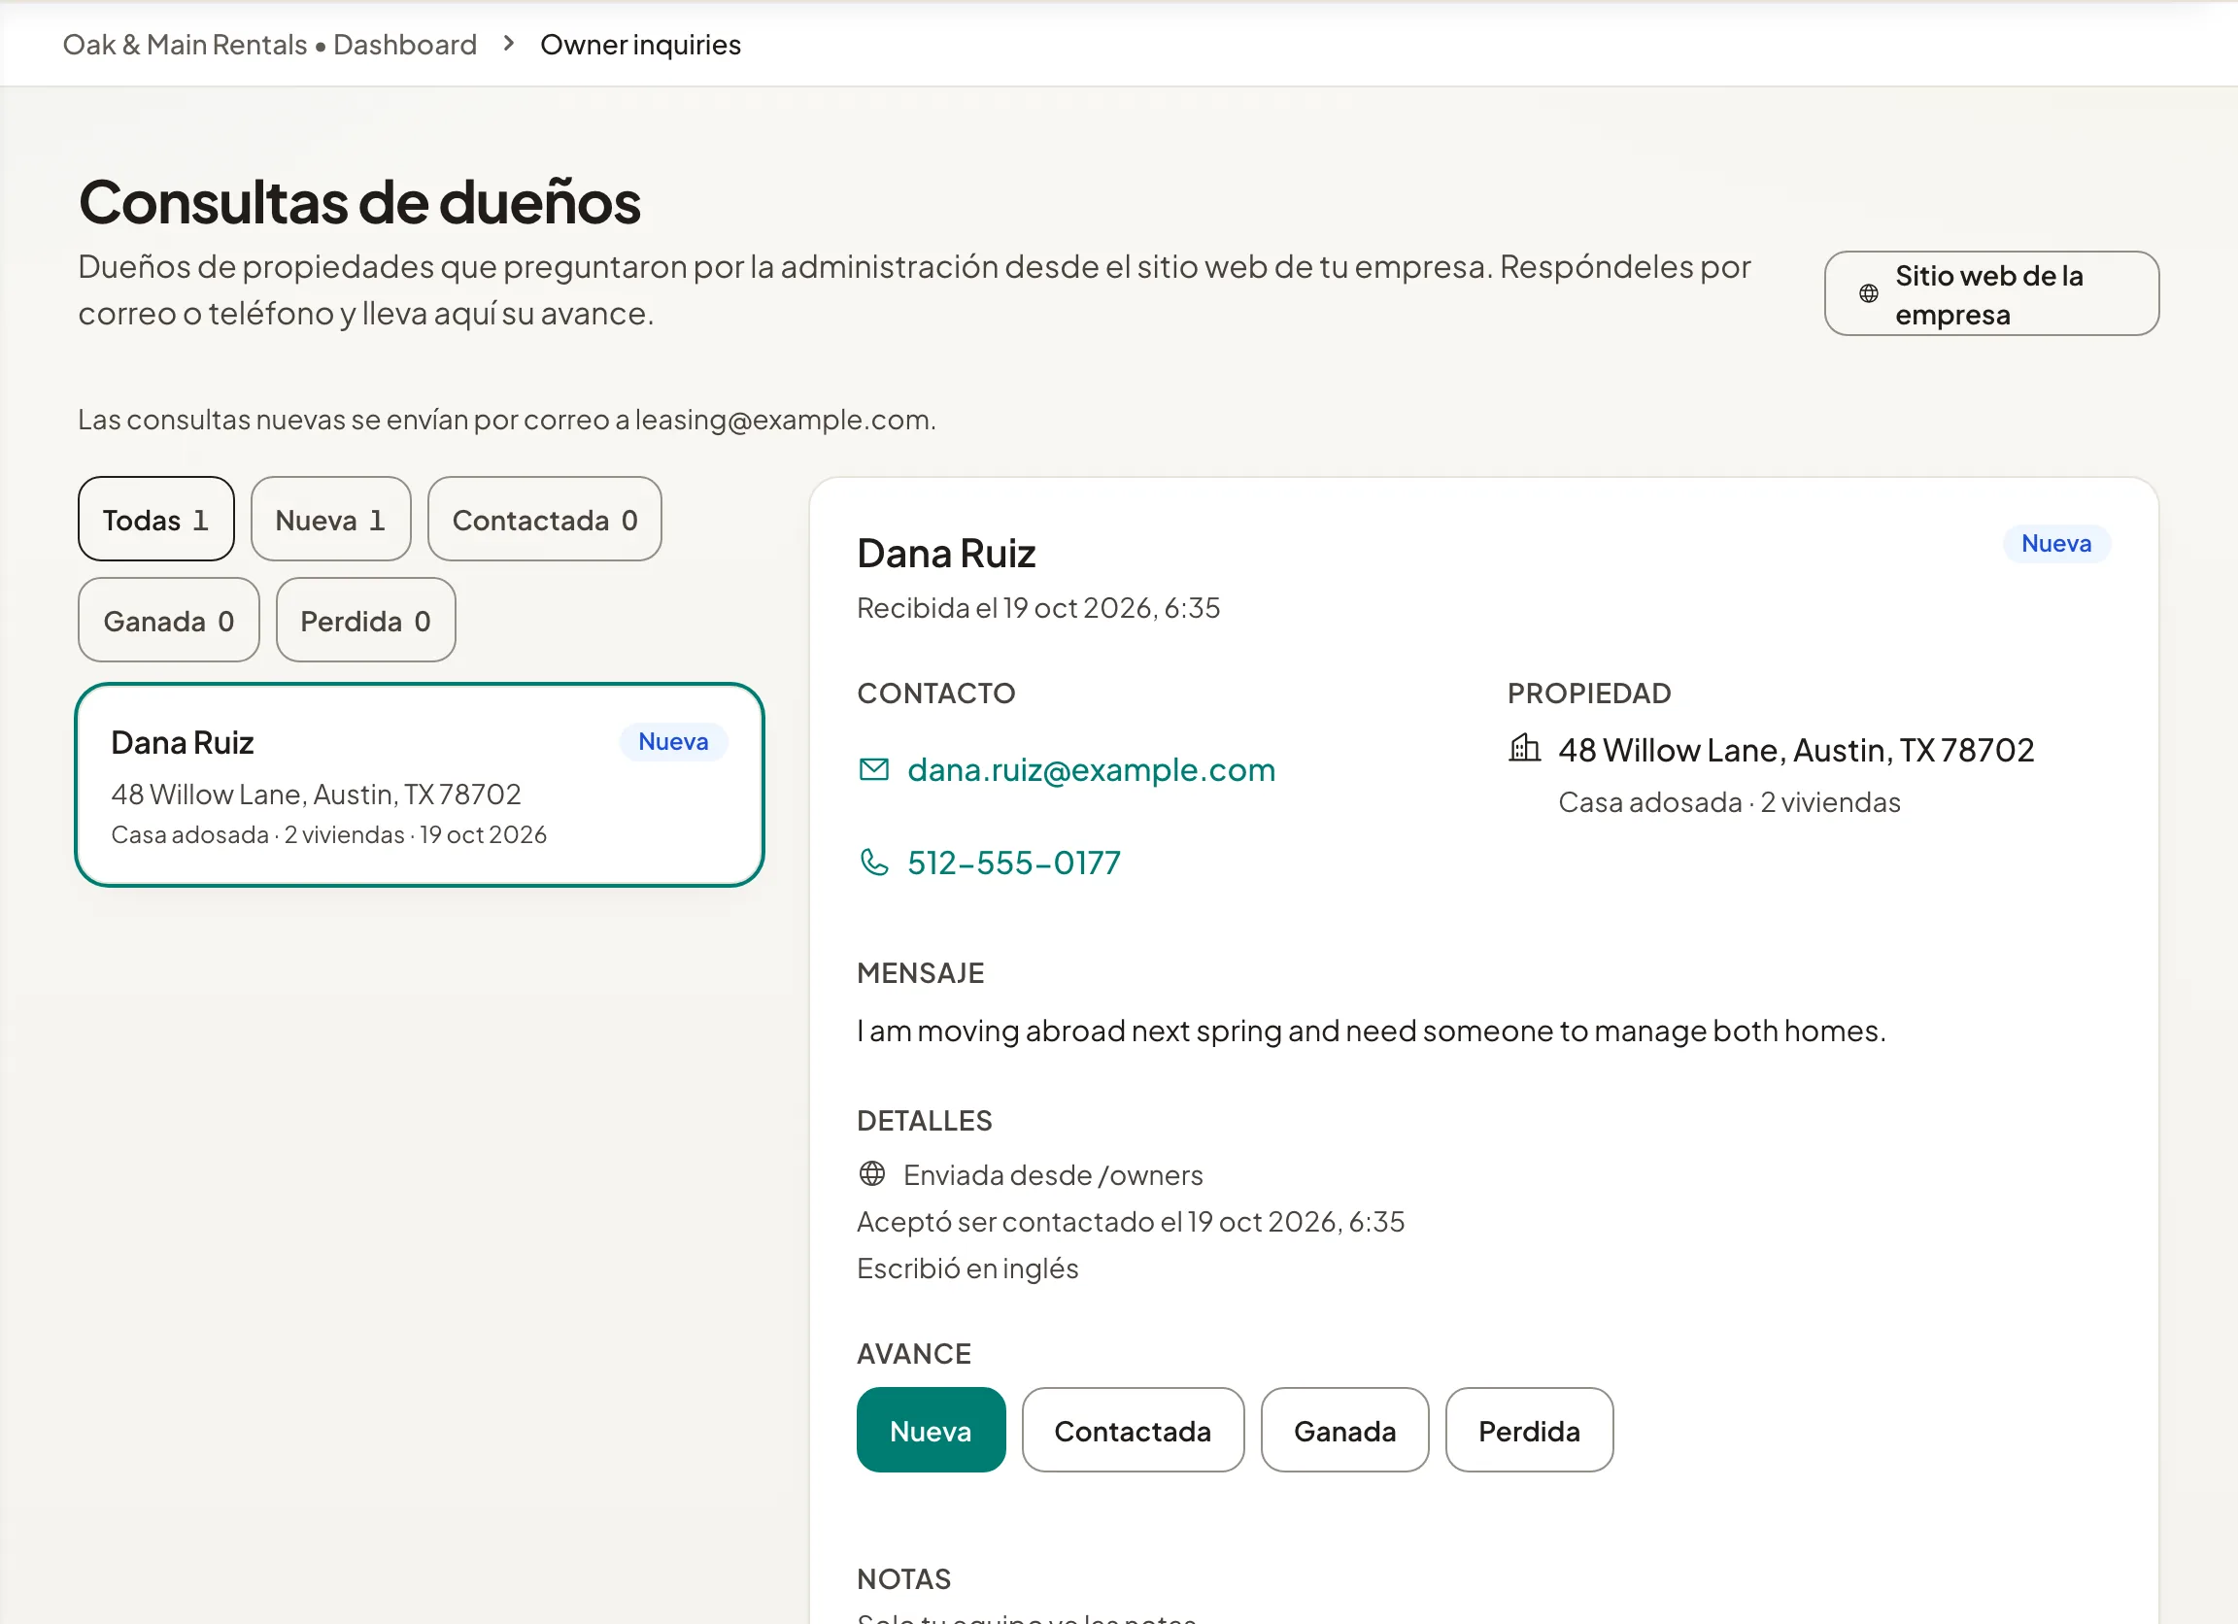Click the Nueva badge in the detail panel header
This screenshot has width=2238, height=1624.
tap(2055, 543)
